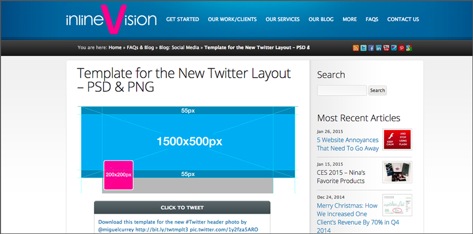Viewport: 473px width, 234px height.
Task: Click the @miguelcurrey mention link
Action: 116,230
